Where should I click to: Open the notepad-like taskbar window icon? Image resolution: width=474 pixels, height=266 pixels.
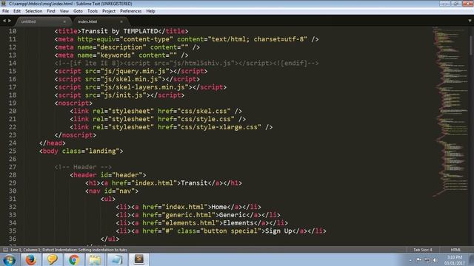point(117,259)
